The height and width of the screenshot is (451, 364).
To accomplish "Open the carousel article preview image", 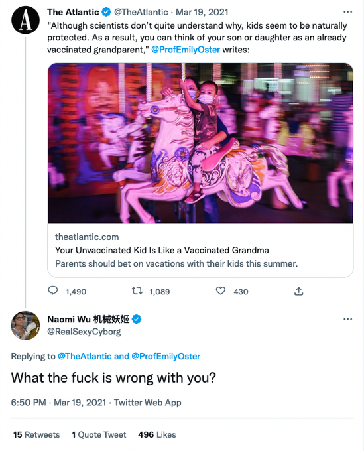I will click(x=200, y=143).
